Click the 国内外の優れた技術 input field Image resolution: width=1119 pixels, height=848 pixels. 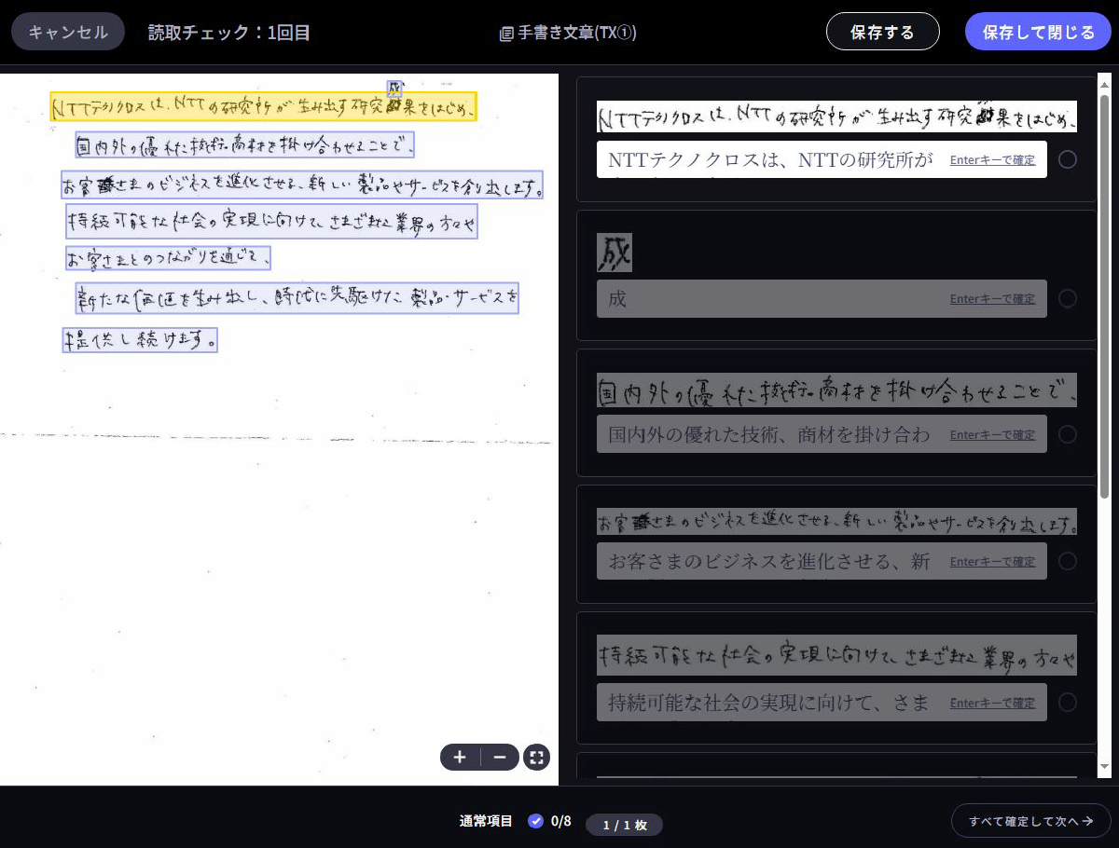click(x=822, y=434)
